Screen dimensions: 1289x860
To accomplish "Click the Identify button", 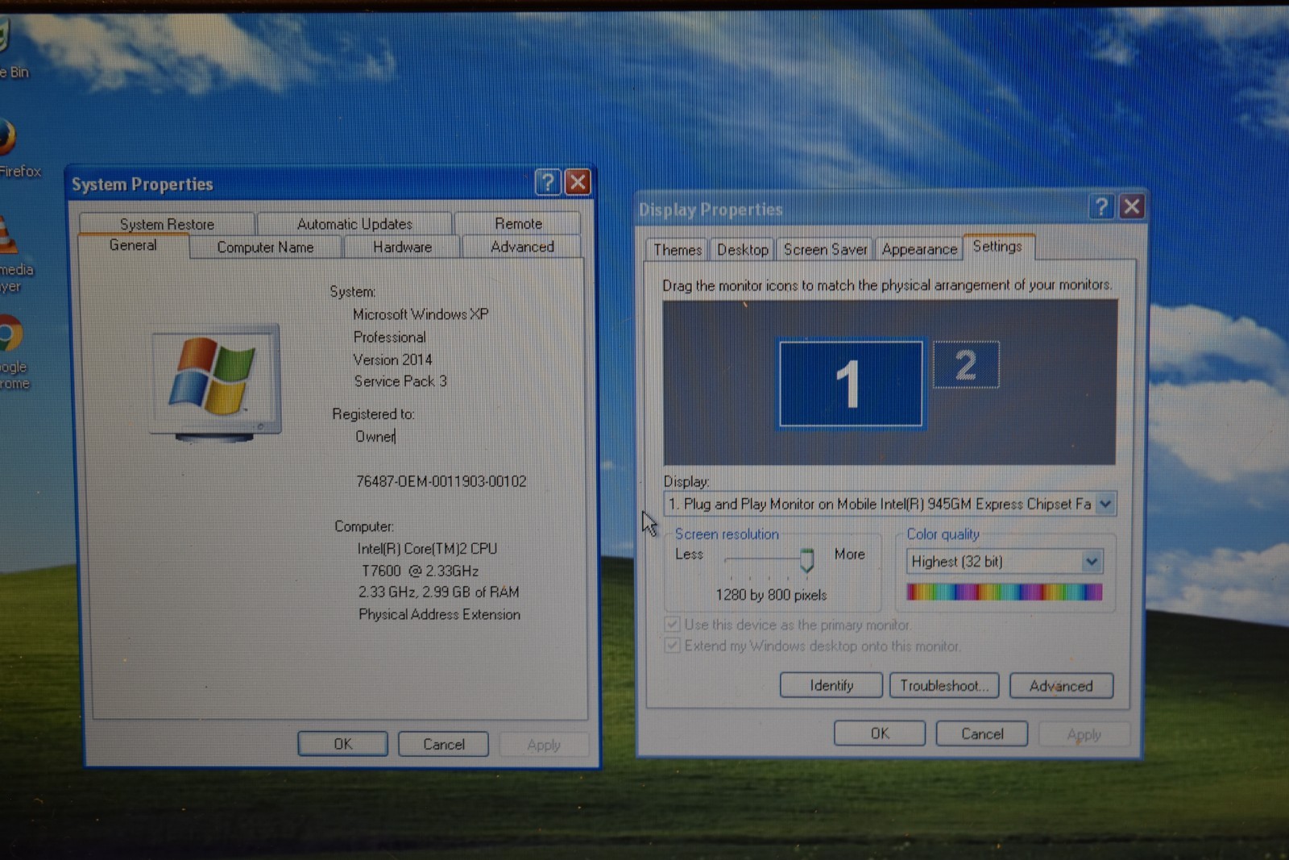I will 831,686.
